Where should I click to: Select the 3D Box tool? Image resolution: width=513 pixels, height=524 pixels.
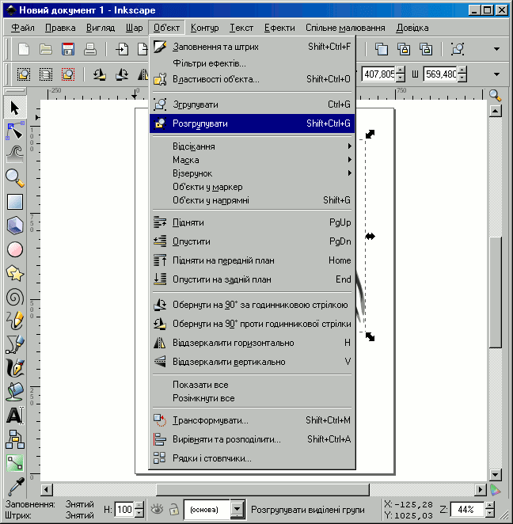[15, 226]
